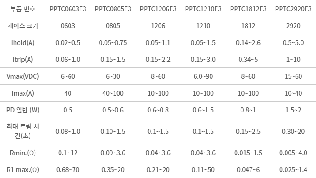This screenshot has width=316, height=178.
Task: Select the R1 max.(Ω) row label
Action: [23, 169]
